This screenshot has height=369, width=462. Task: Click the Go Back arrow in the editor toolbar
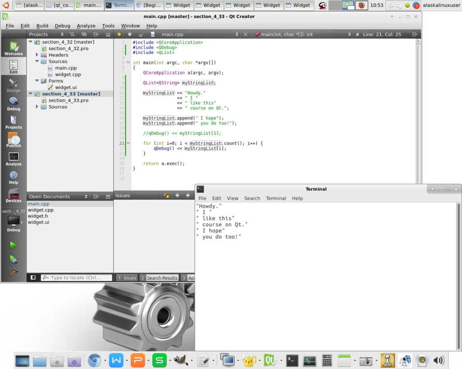pos(120,34)
